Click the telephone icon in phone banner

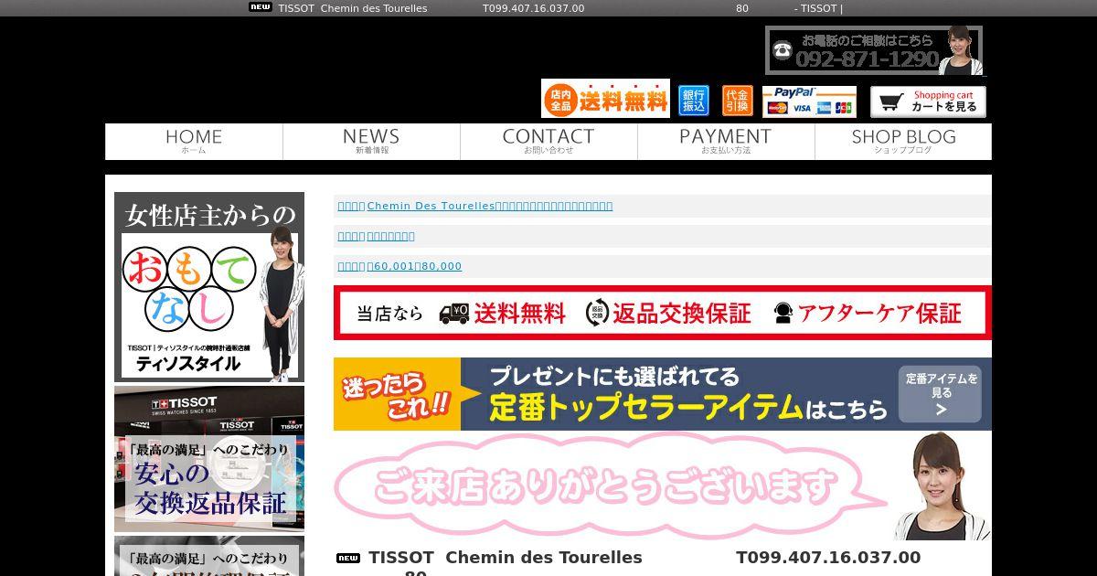[783, 50]
